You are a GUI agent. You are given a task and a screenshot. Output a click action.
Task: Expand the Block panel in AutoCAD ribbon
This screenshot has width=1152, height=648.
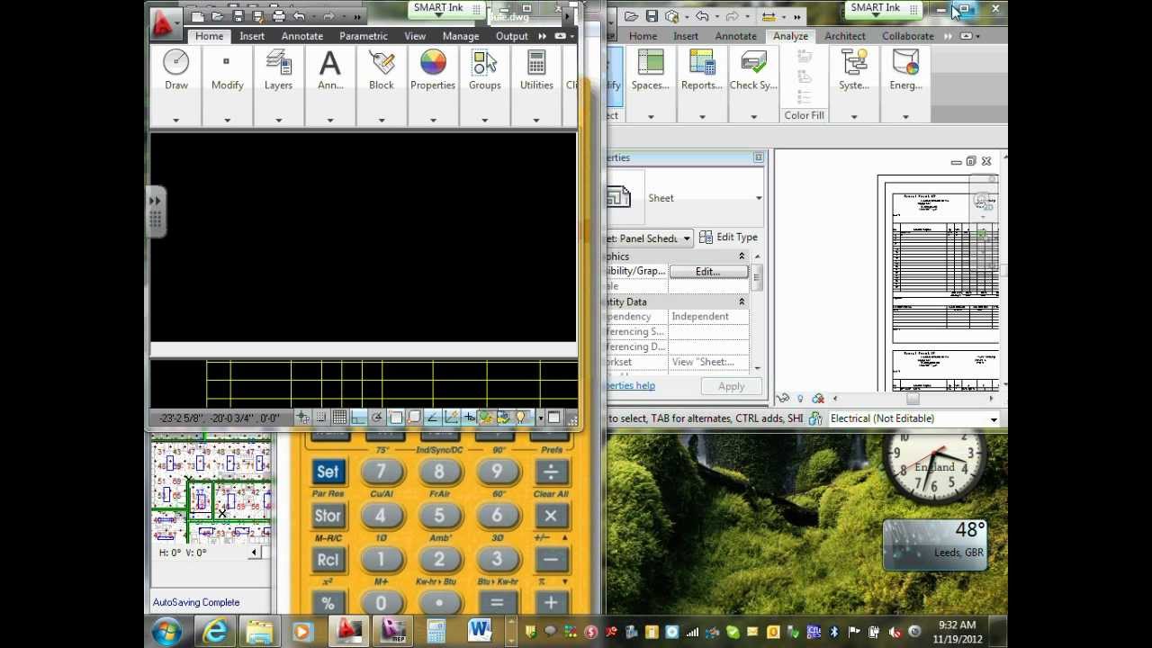[382, 120]
